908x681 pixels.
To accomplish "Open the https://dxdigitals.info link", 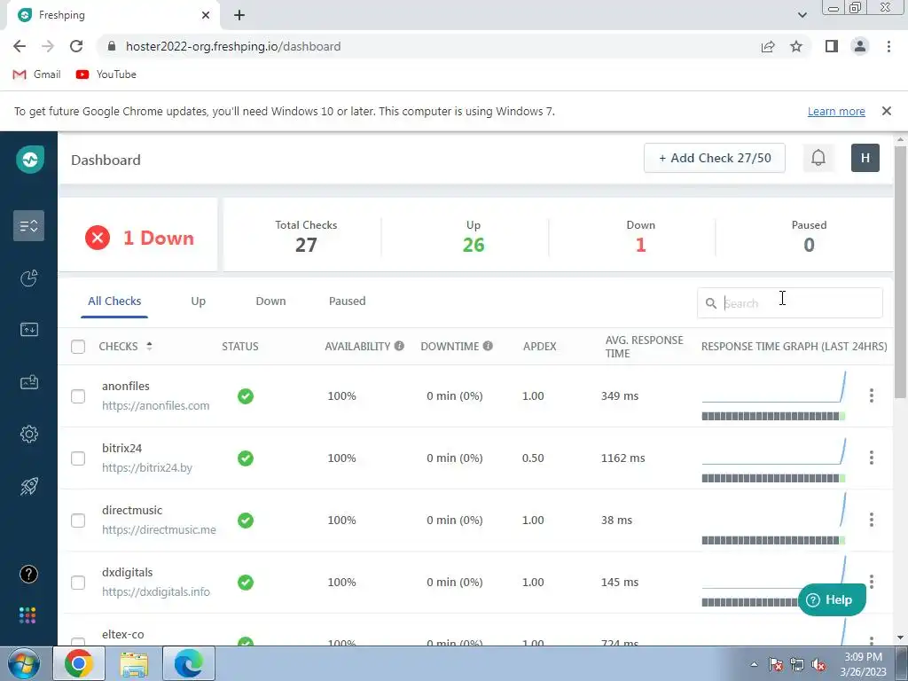I will [x=156, y=591].
